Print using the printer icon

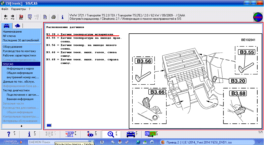[54, 17]
